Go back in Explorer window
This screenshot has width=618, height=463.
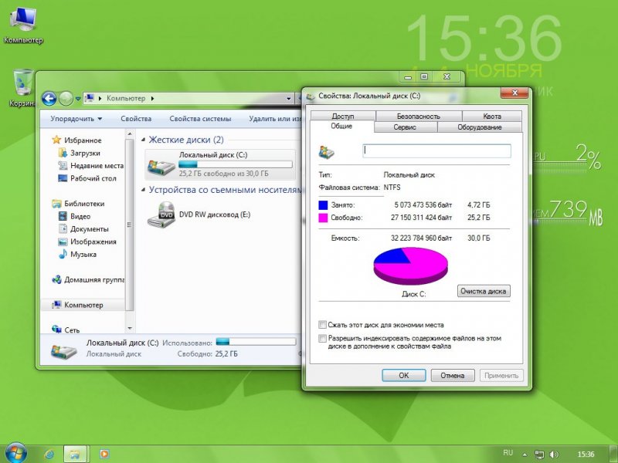pos(49,99)
